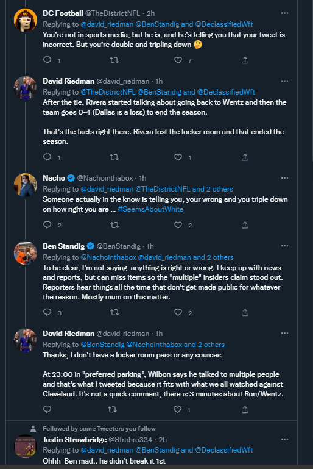Share Ben Standig's tweet

[x=245, y=312]
